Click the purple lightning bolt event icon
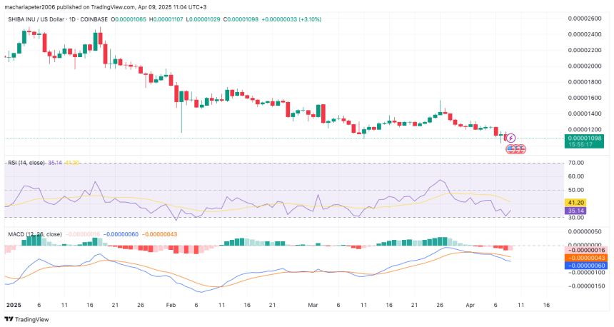This screenshot has height=327, width=614. pos(511,137)
